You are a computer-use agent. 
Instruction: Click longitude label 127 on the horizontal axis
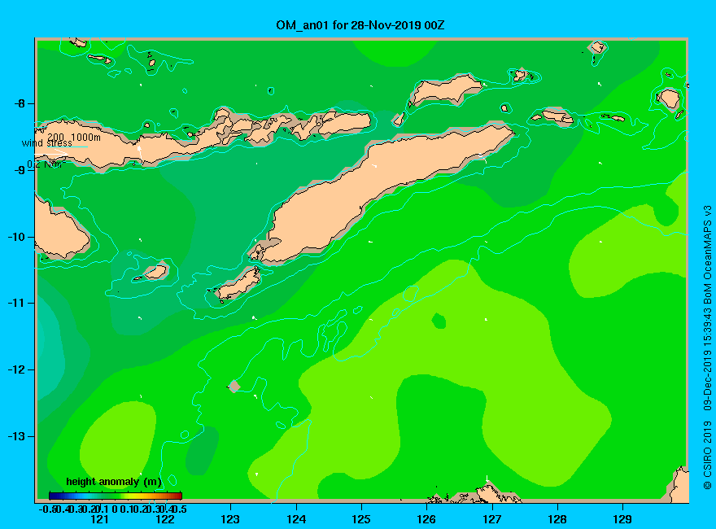[491, 519]
